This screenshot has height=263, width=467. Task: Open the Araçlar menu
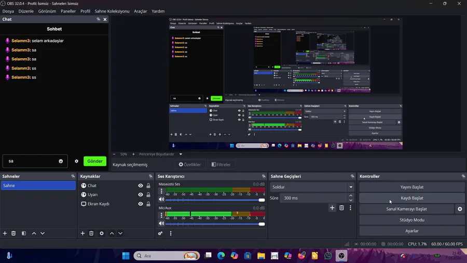140,11
